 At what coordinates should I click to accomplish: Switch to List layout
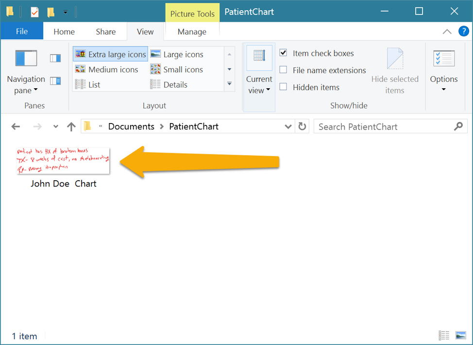coord(87,85)
